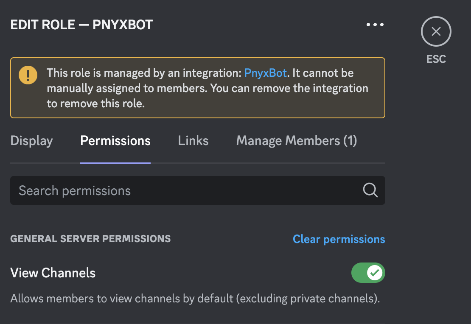Click the View Channels description text
The width and height of the screenshot is (471, 324).
coord(195,299)
